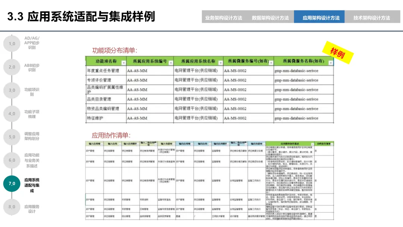Open the 业务架构设计方法 tab
Image resolution: width=403 pixels, height=227 pixels.
224,18
